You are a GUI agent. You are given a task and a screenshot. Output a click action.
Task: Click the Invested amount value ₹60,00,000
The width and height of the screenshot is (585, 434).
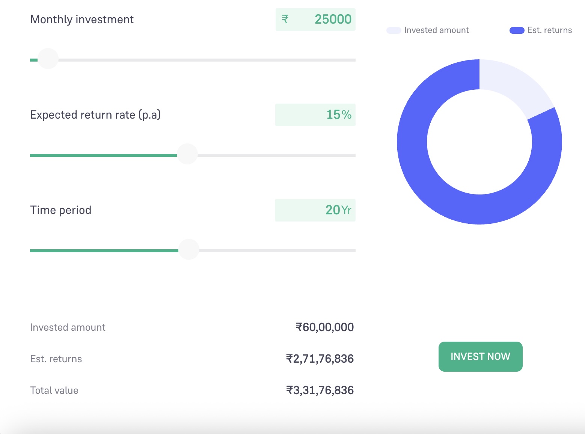(x=324, y=327)
